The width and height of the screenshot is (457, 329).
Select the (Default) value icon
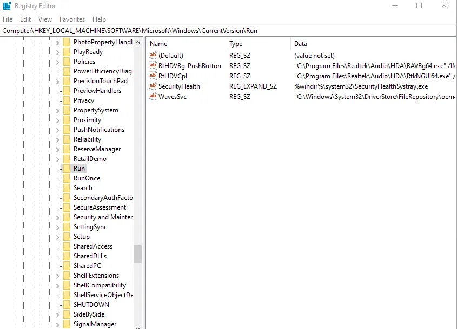(153, 55)
